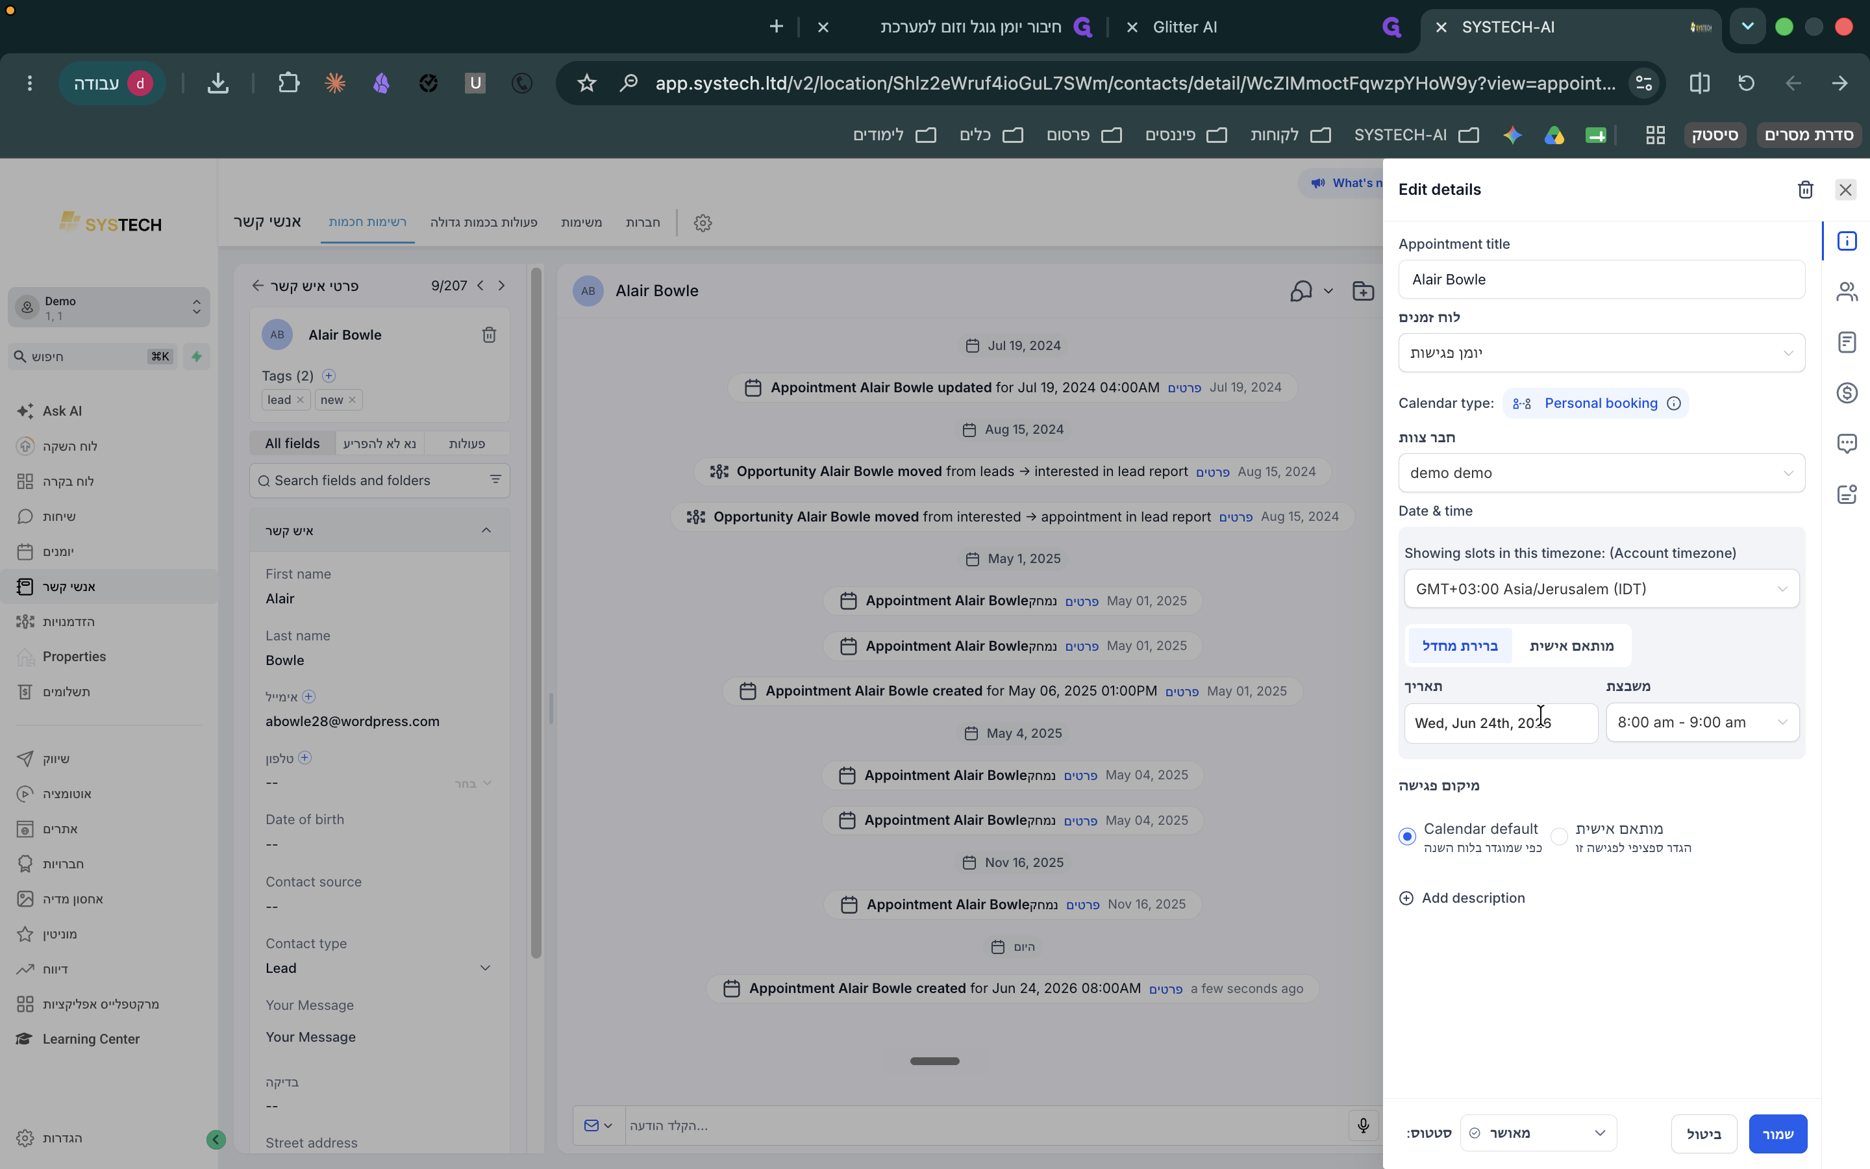Open the time slot dropdown 8:00 am - 9:00 am
1870x1169 pixels.
click(1702, 722)
